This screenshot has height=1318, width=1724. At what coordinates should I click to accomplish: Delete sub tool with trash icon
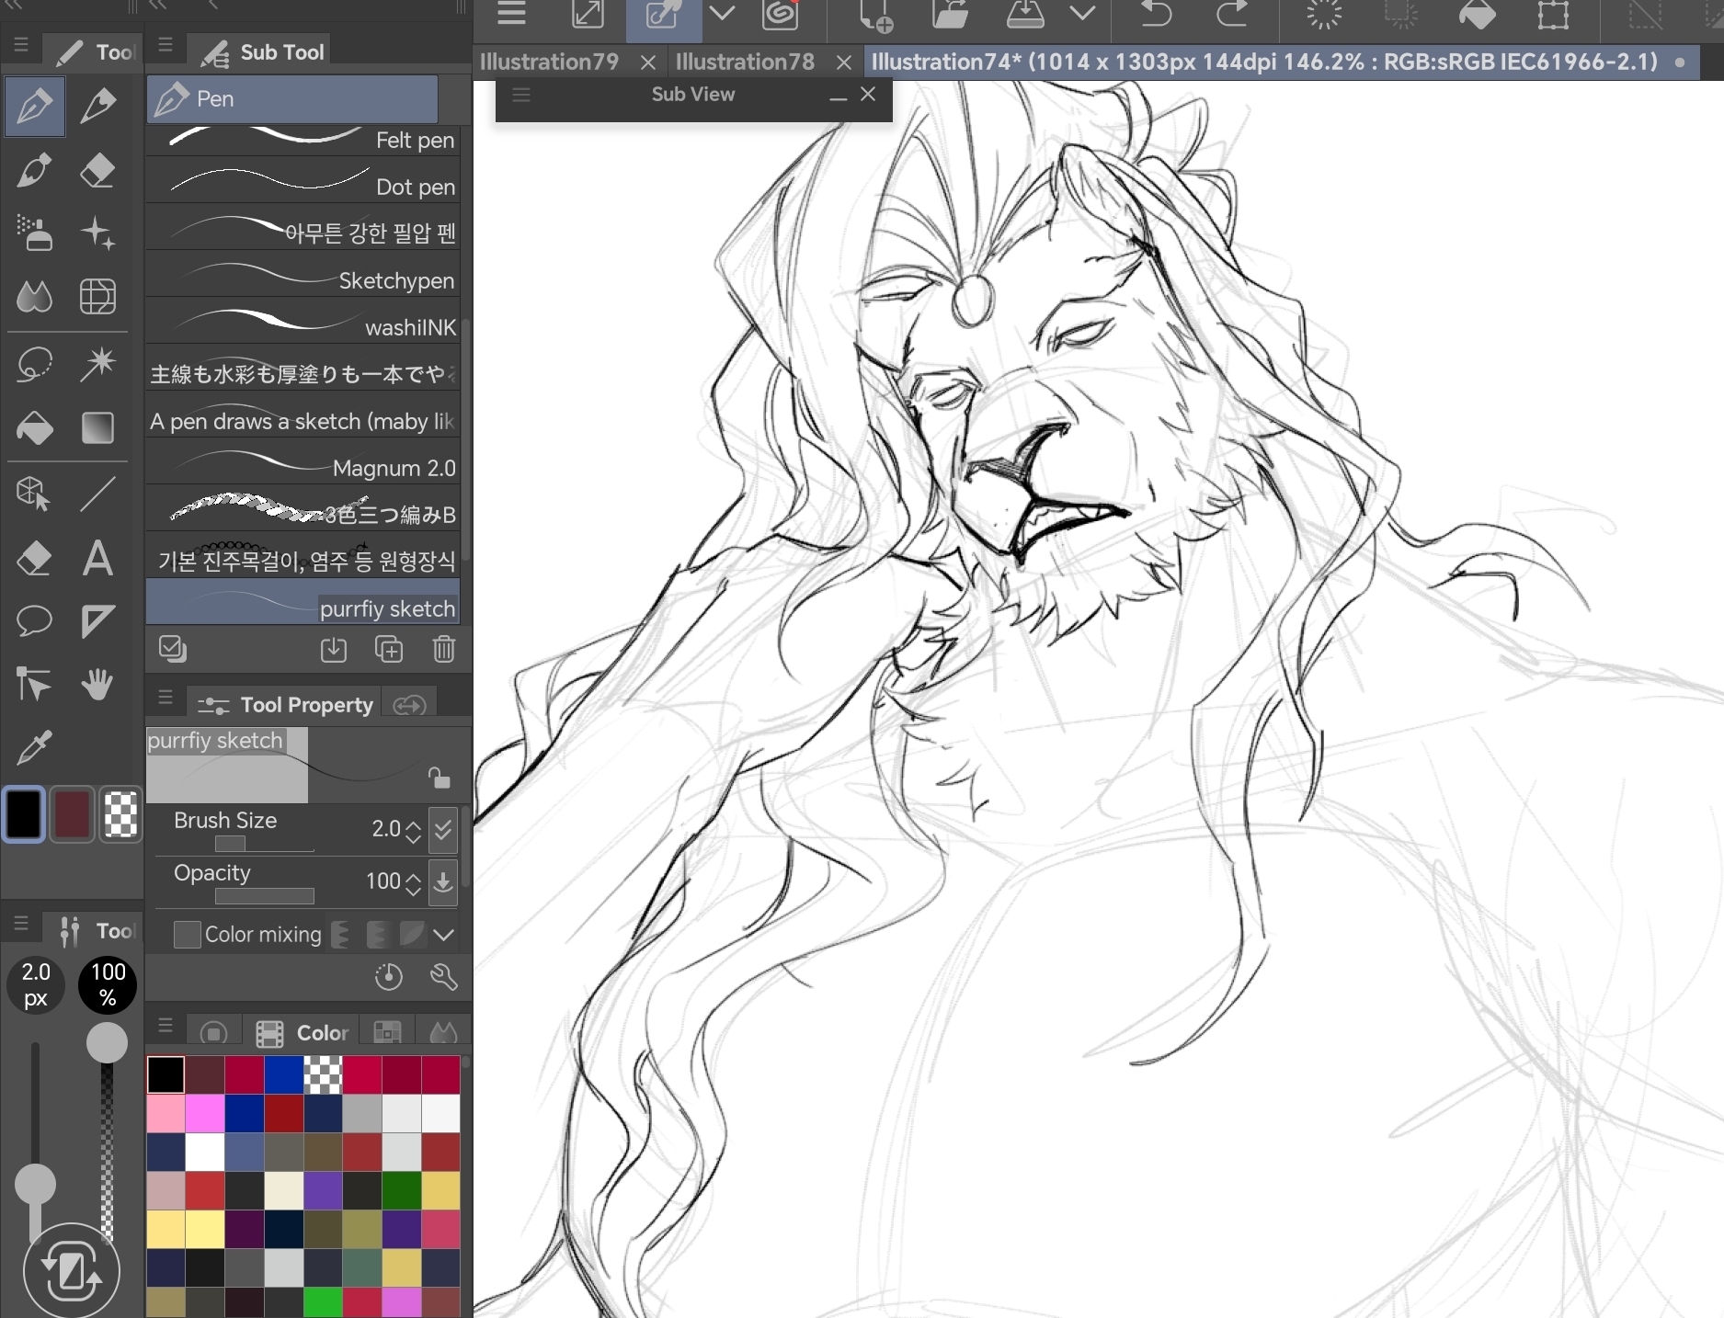[444, 650]
